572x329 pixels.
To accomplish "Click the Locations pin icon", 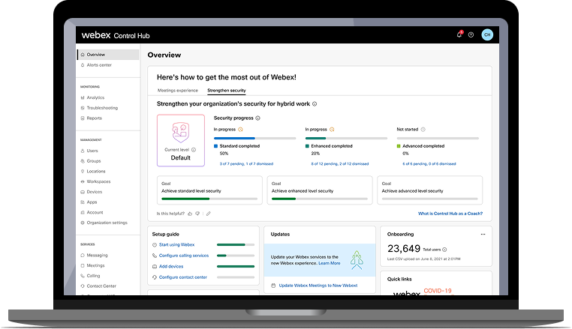I will pyautogui.click(x=83, y=171).
